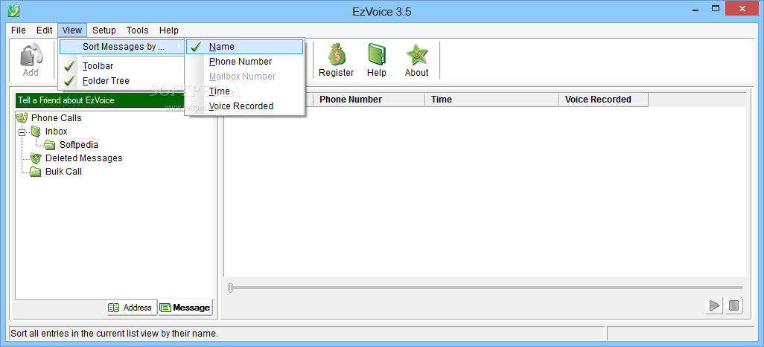Switch to the Address tab
The height and width of the screenshot is (347, 764).
pos(132,307)
